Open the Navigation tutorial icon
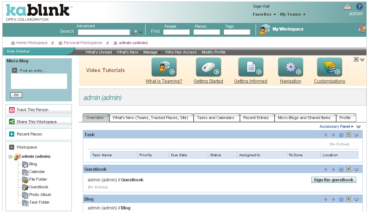The height and width of the screenshot is (212, 369). click(x=290, y=67)
